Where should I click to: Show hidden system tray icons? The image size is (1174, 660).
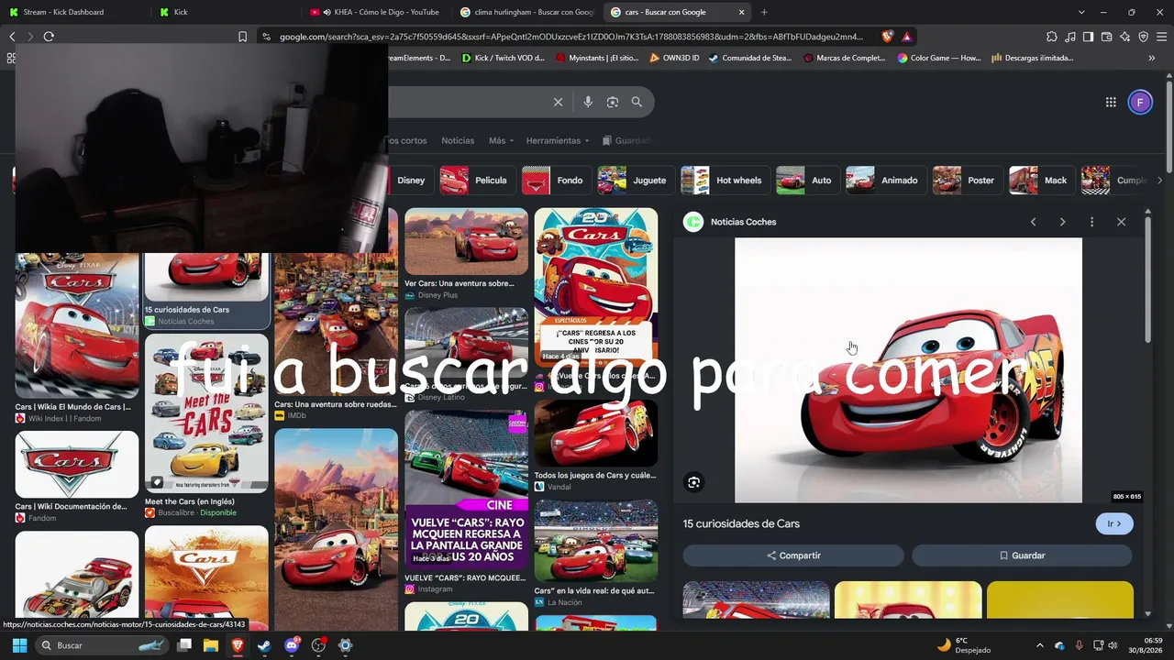pyautogui.click(x=1039, y=645)
